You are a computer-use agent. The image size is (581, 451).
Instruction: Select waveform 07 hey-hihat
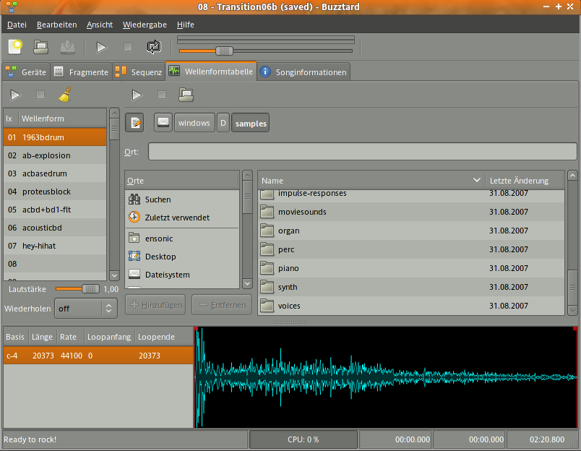point(55,246)
